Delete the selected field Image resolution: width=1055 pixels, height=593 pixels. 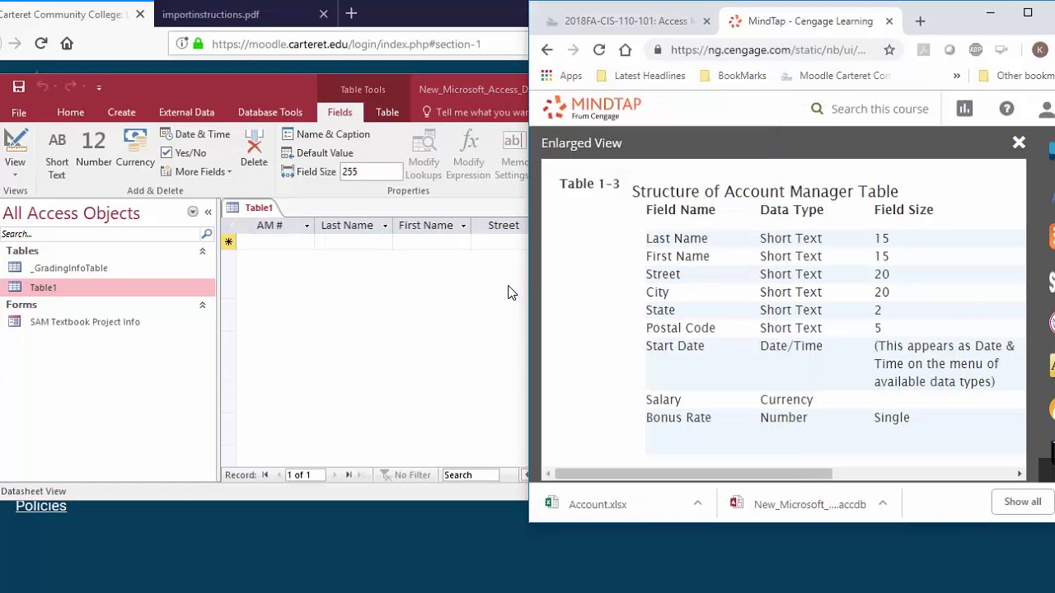click(254, 150)
